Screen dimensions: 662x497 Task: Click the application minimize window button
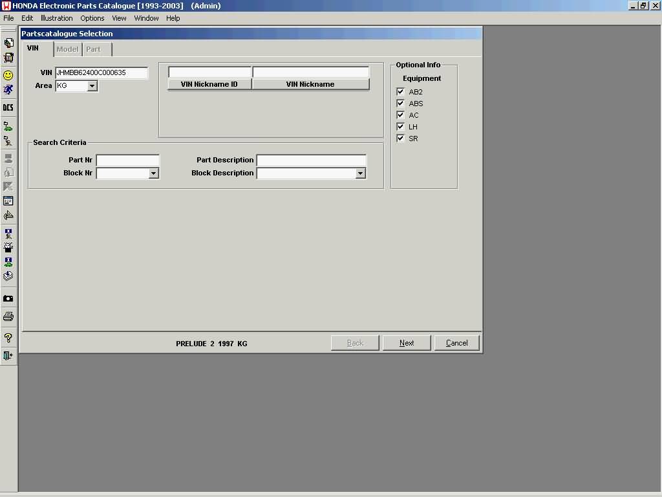(x=633, y=6)
